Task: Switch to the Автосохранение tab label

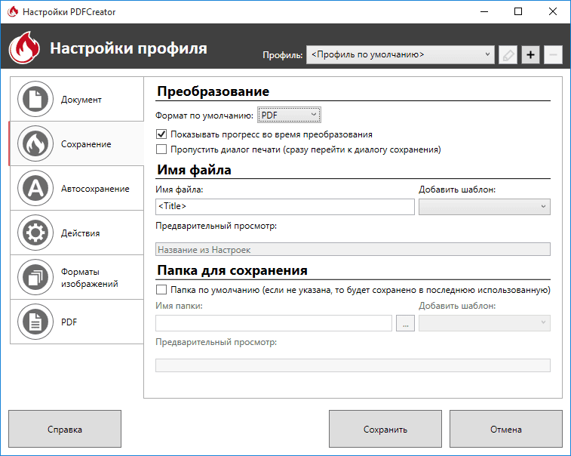Action: pyautogui.click(x=95, y=189)
